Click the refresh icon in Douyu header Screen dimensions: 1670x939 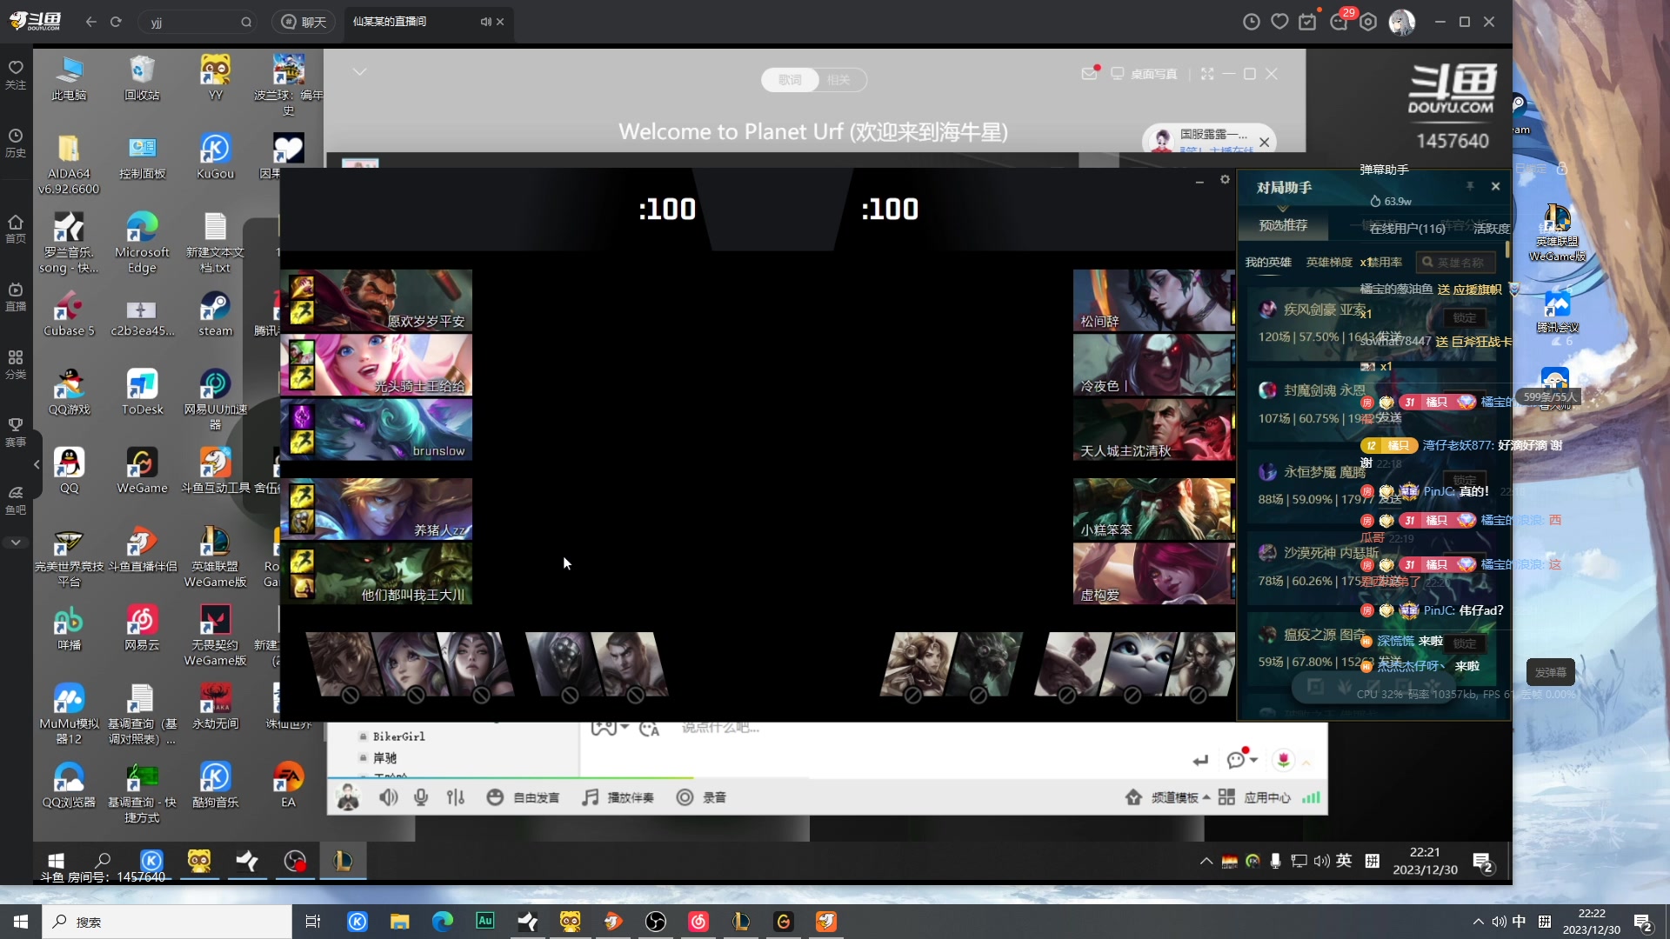tap(116, 22)
